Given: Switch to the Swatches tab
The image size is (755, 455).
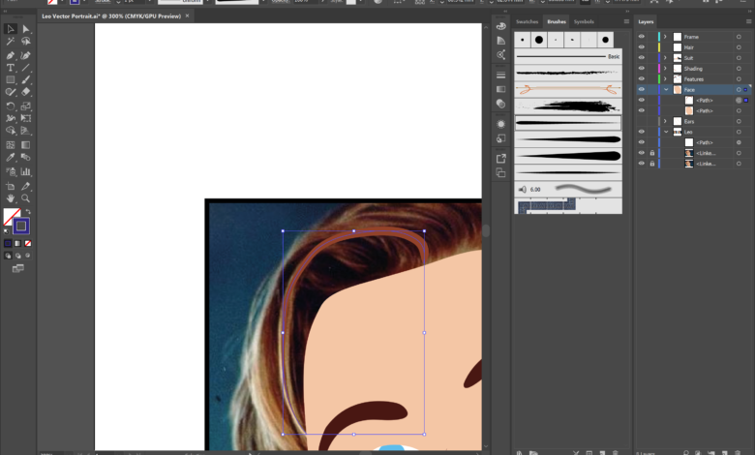Looking at the screenshot, I should (528, 21).
